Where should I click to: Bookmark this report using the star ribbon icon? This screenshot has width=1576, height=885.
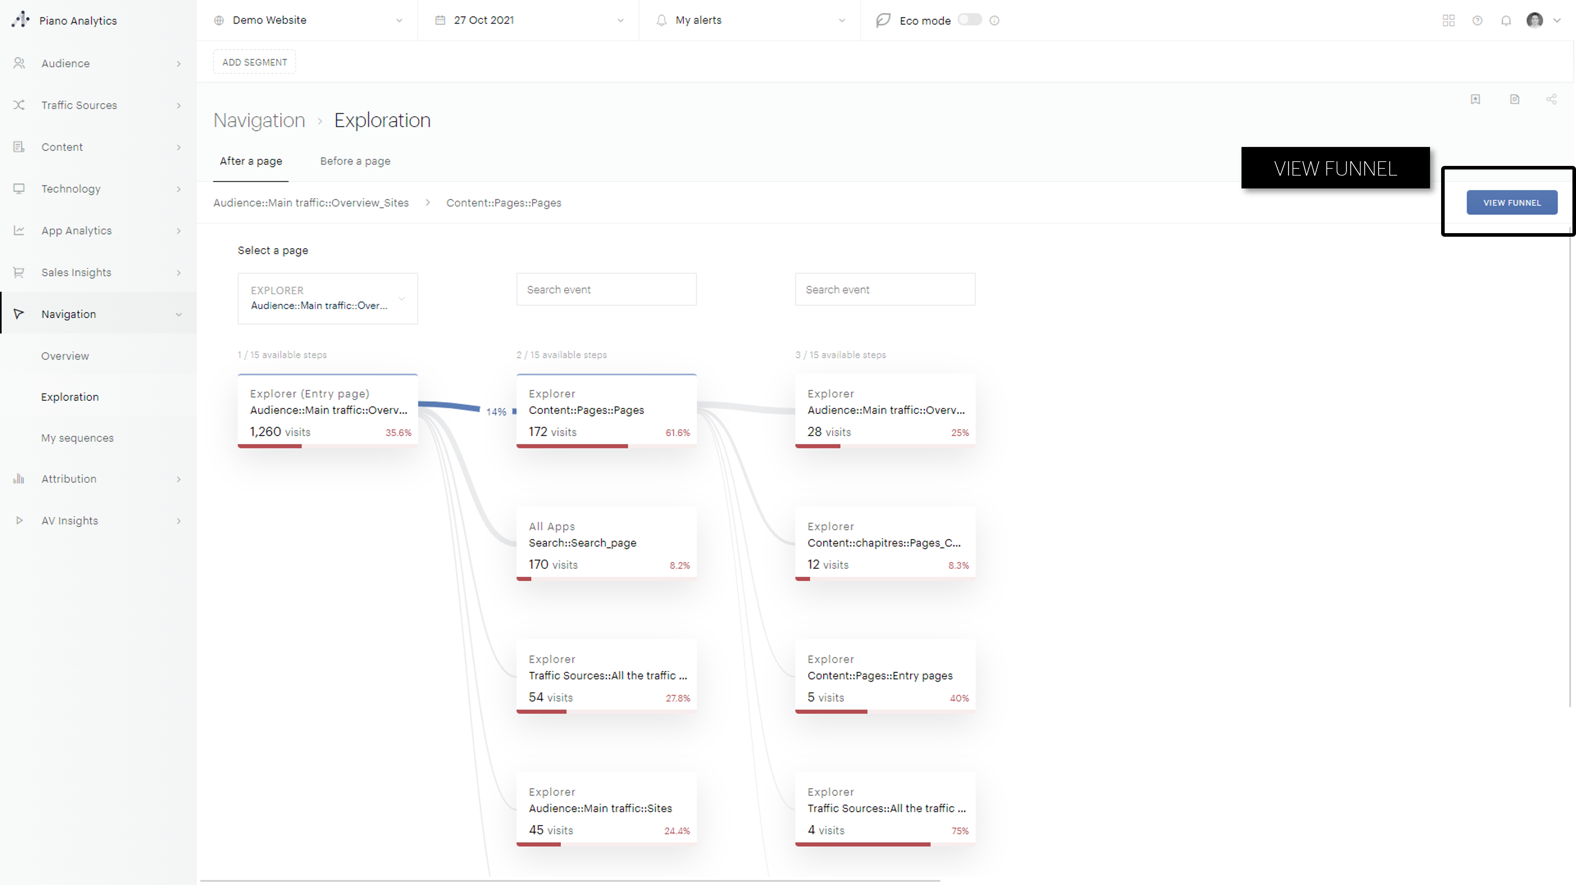1476,99
